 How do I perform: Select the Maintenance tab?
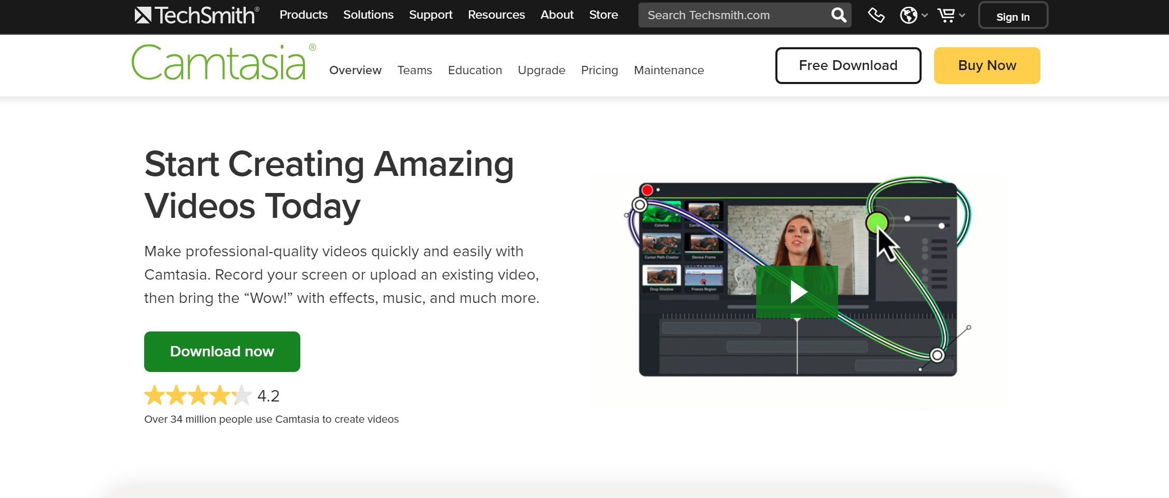pos(669,70)
